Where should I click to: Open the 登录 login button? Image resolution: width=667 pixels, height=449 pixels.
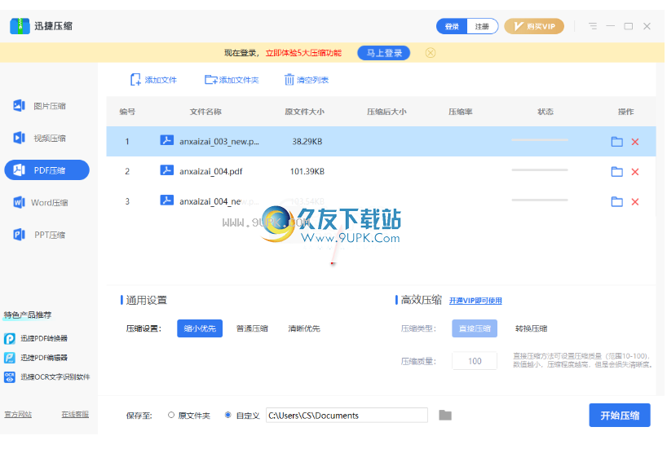[x=452, y=26]
